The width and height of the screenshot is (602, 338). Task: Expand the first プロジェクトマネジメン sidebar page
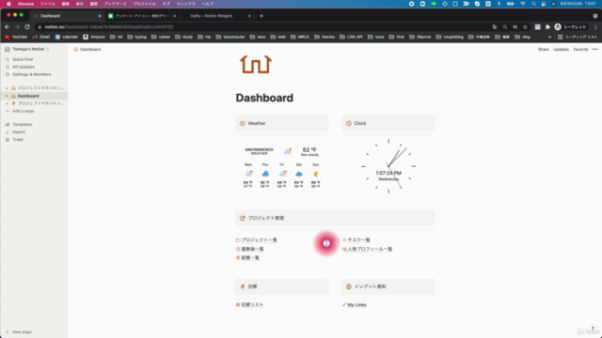coord(7,88)
